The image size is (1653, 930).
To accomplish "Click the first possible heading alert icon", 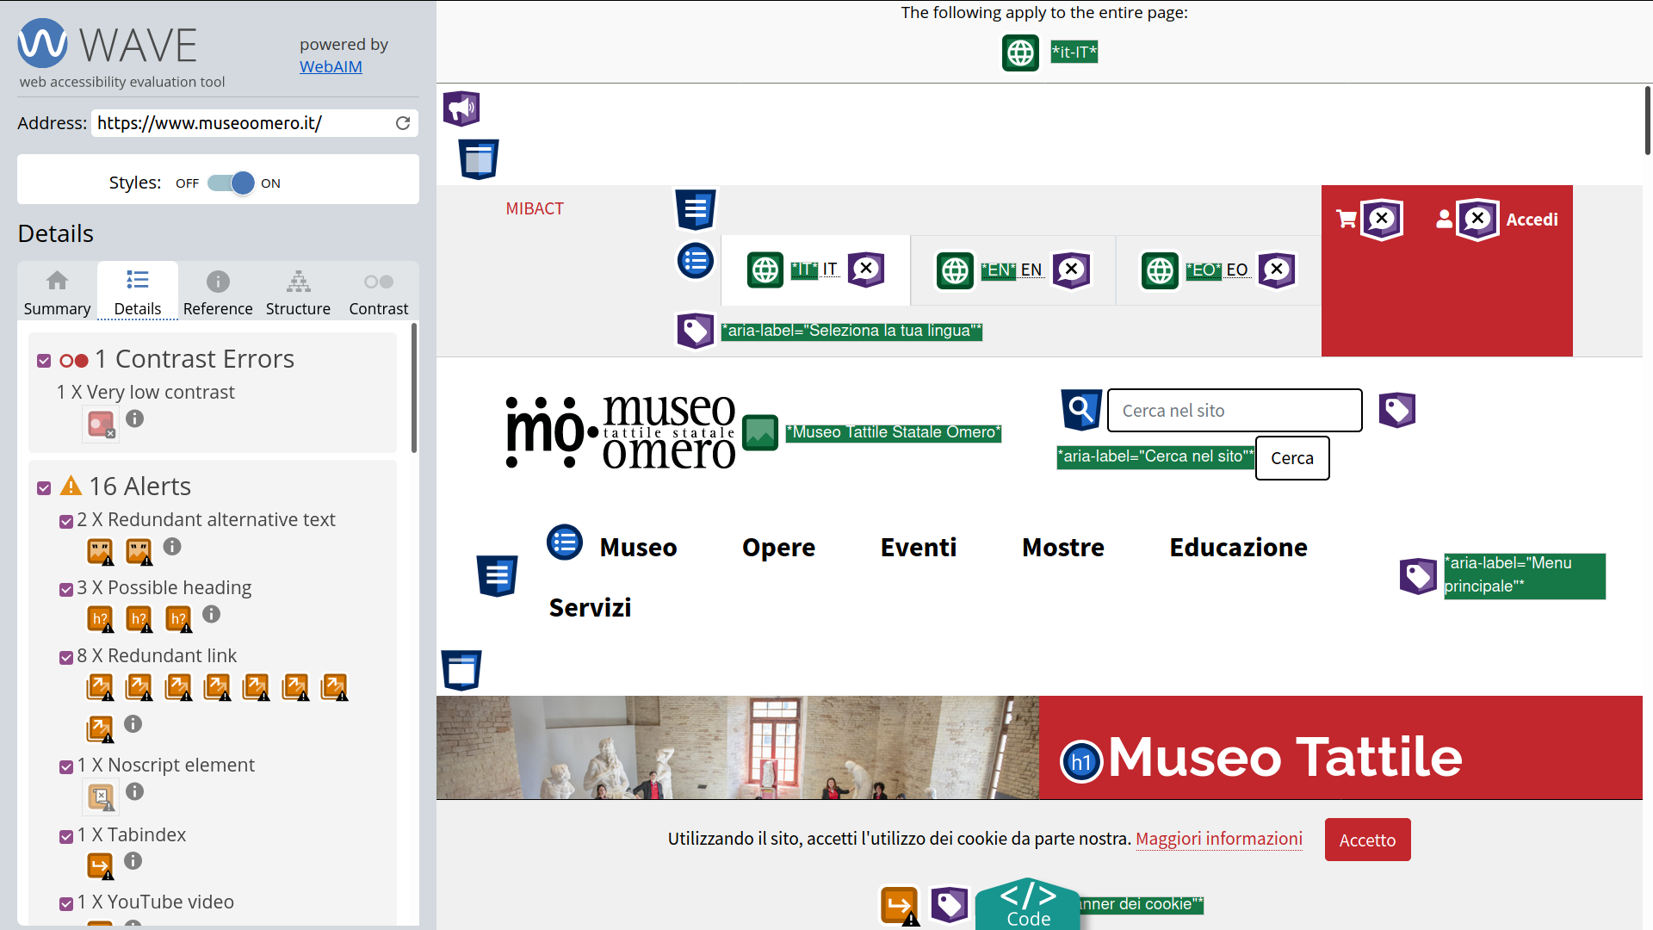I will pos(100,618).
